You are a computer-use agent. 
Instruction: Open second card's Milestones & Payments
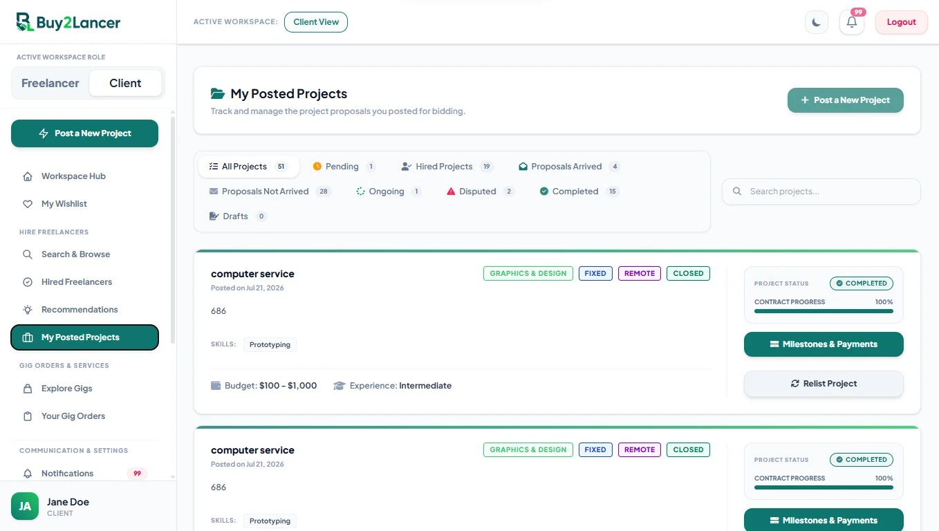coord(824,520)
